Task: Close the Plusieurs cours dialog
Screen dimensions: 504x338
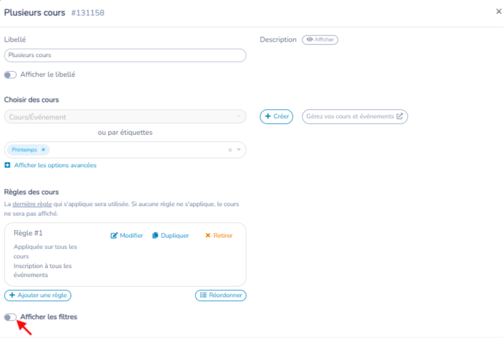Action: (x=498, y=12)
